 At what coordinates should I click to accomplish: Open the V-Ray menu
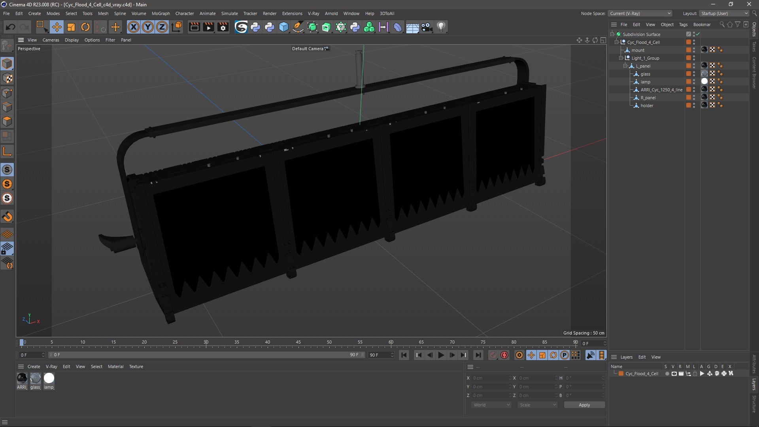[313, 13]
